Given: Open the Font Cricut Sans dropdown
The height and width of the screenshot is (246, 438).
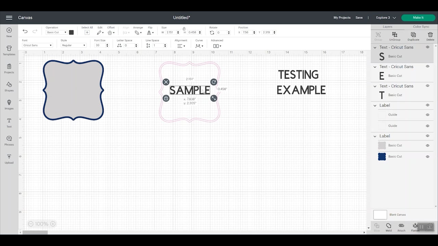Looking at the screenshot, I should click(x=37, y=45).
